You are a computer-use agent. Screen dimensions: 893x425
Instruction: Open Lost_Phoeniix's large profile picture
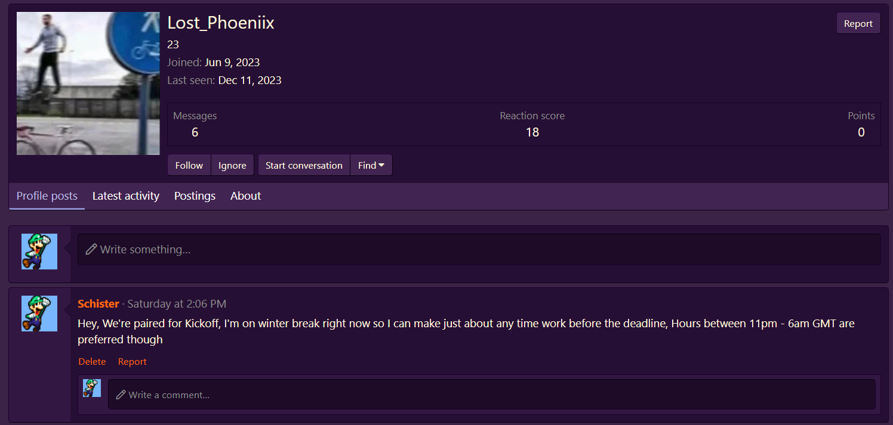click(x=88, y=83)
